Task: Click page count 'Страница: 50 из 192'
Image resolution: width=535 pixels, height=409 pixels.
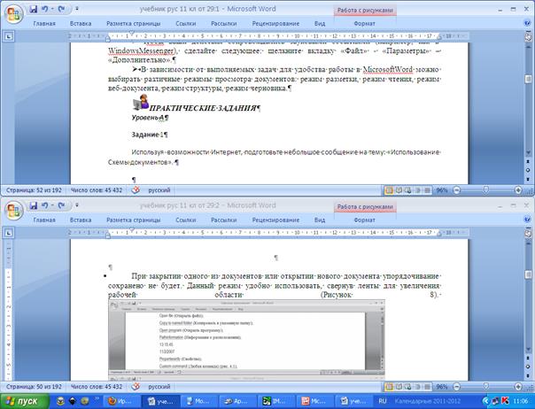Action: tap(34, 387)
